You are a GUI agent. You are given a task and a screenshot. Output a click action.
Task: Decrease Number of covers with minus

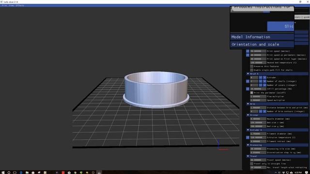click(x=261, y=85)
